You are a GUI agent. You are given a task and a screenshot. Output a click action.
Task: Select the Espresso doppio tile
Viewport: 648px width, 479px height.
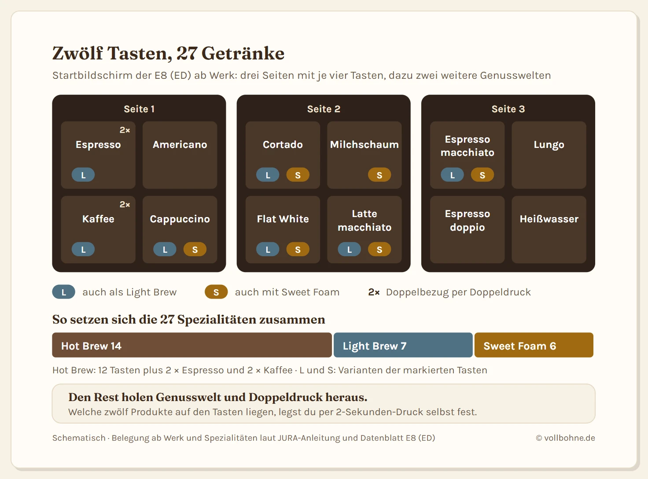tap(467, 229)
